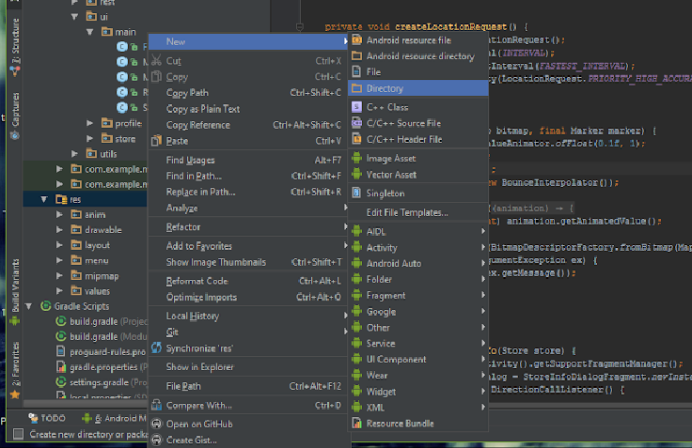Click the Image Asset android icon
The image size is (692, 448).
(356, 158)
